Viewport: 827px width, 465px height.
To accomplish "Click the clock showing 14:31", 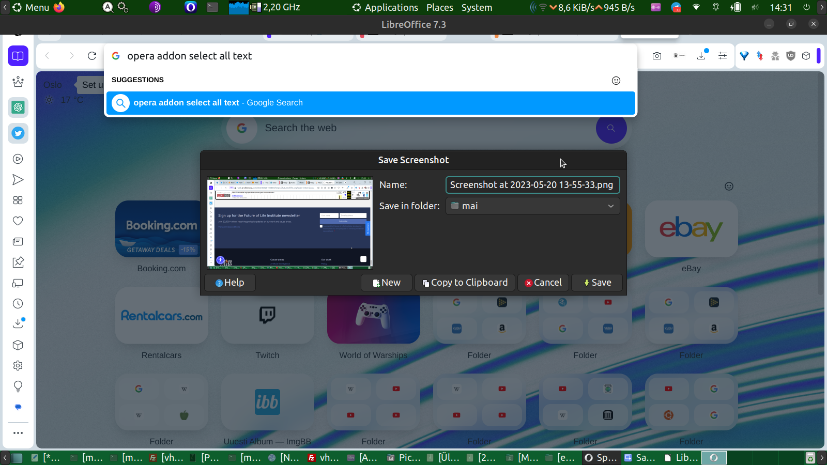I will click(x=780, y=7).
